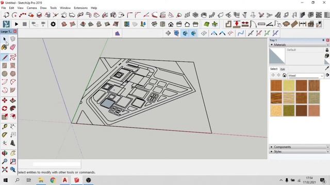Click the Zoom Extents tool

pyautogui.click(x=5, y=170)
